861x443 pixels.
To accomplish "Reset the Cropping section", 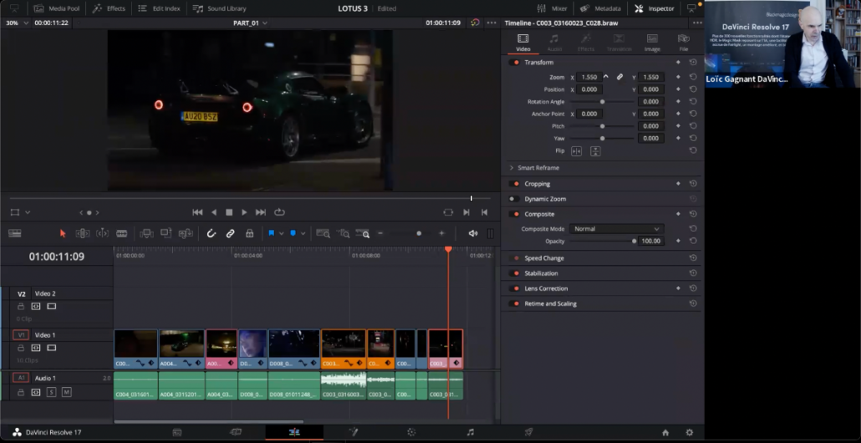I will coord(693,183).
